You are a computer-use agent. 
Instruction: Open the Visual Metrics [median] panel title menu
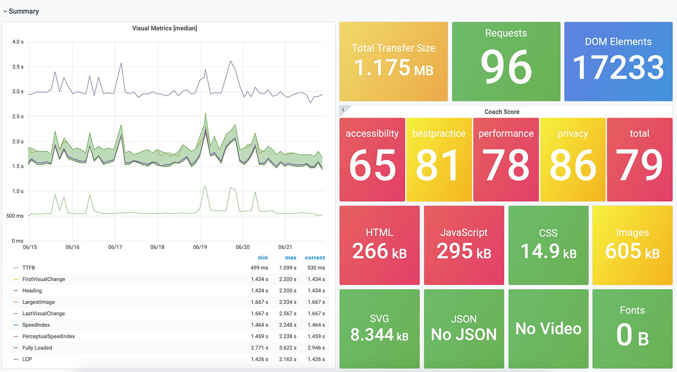pos(165,28)
